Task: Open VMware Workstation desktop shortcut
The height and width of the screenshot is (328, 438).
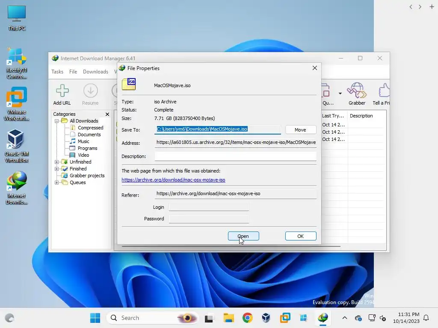Action: point(17,104)
